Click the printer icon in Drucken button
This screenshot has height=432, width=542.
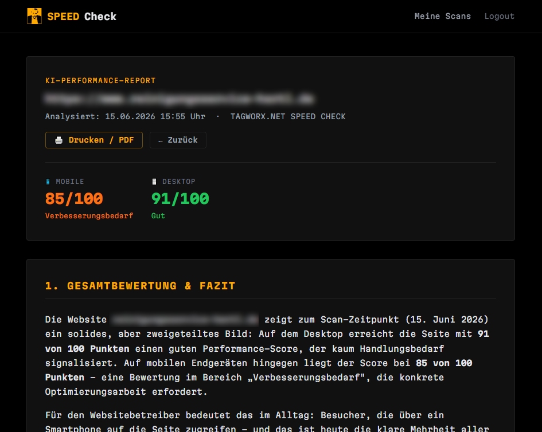(x=59, y=140)
